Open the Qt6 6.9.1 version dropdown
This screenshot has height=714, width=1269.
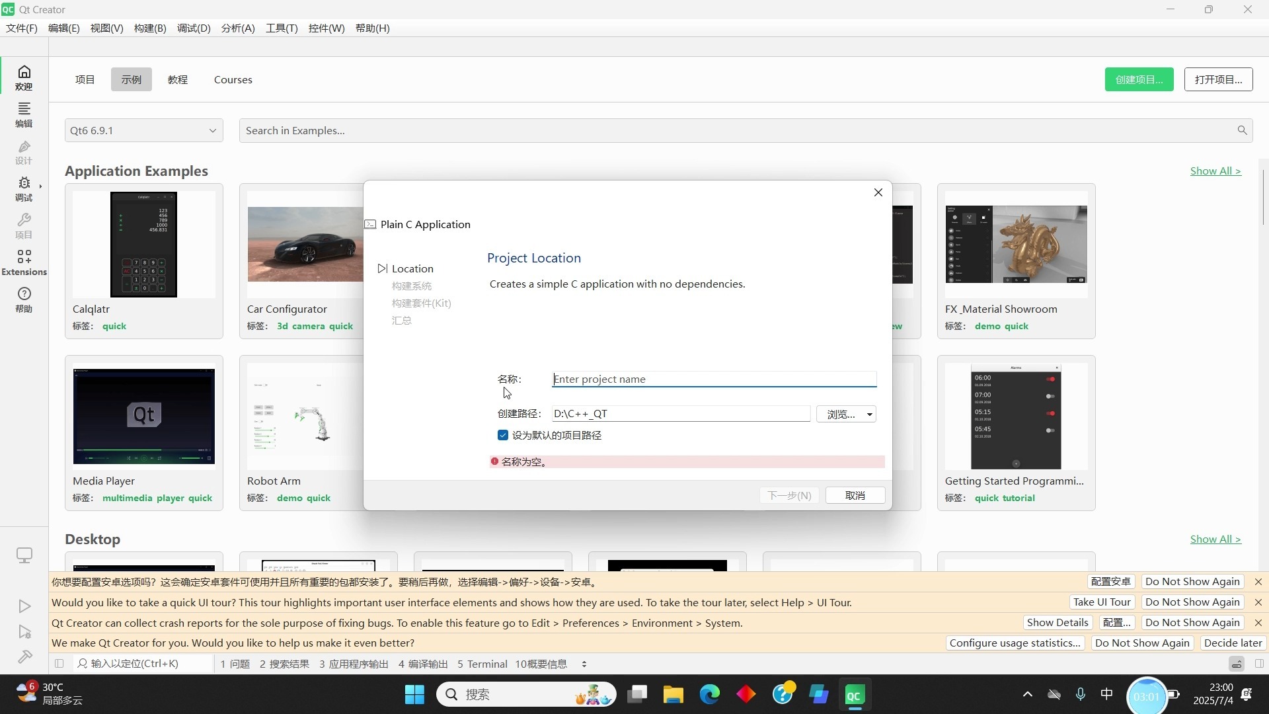click(144, 130)
